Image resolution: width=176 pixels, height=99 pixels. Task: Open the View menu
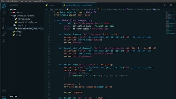[21, 1]
